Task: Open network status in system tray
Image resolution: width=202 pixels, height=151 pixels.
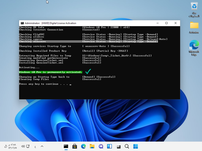Action: [x=28, y=146]
